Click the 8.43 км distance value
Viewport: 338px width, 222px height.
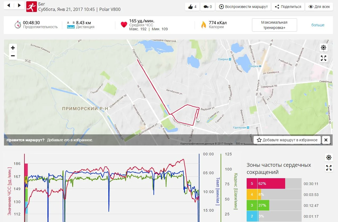(84, 23)
